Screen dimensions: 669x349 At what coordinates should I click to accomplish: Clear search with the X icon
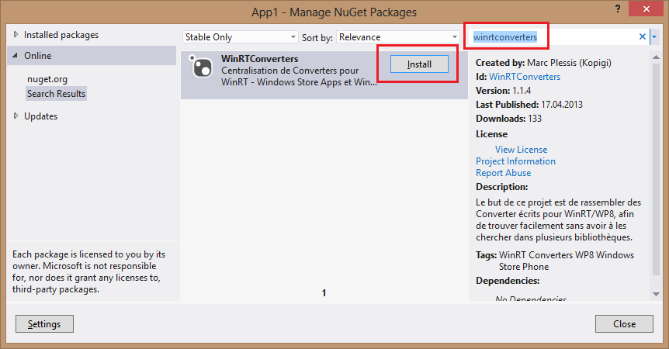click(x=642, y=36)
